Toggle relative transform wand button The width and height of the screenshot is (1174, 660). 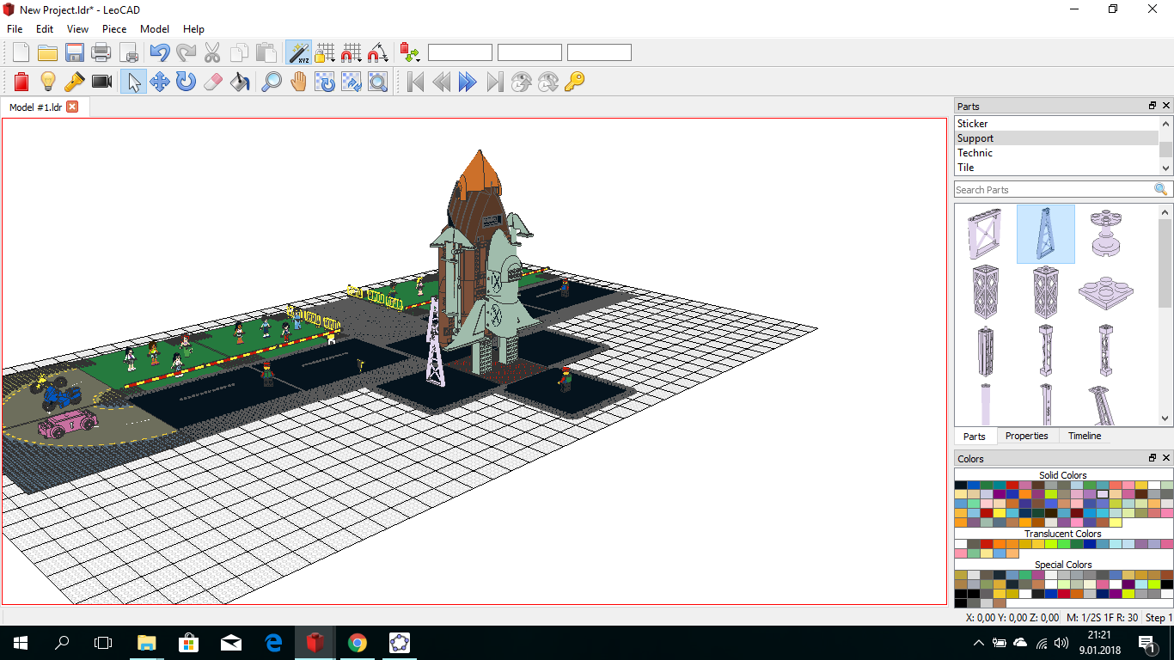pyautogui.click(x=298, y=53)
